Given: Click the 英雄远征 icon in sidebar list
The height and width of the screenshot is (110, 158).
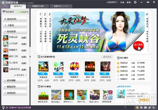Looking at the screenshot, I should (6, 38).
